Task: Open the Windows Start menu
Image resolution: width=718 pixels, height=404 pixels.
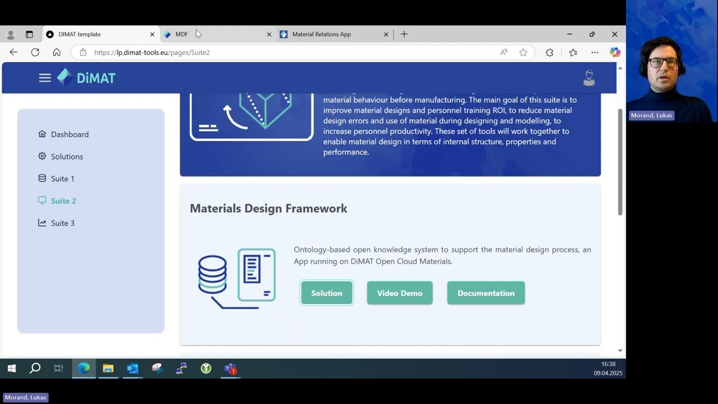Action: coord(11,369)
